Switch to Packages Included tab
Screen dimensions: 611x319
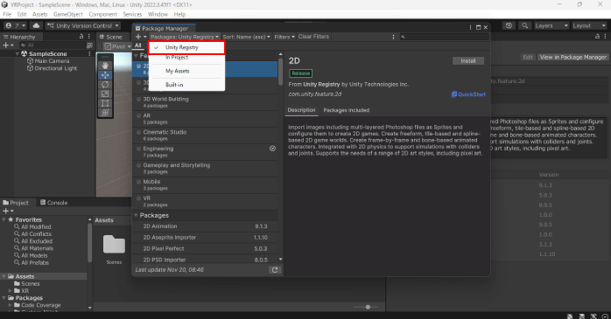point(347,110)
